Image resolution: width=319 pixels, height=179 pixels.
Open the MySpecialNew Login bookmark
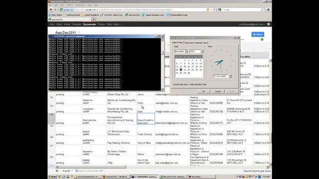[x=177, y=15]
